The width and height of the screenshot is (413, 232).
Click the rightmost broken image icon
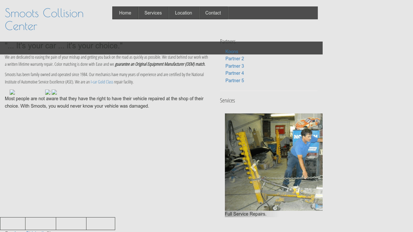click(x=54, y=92)
